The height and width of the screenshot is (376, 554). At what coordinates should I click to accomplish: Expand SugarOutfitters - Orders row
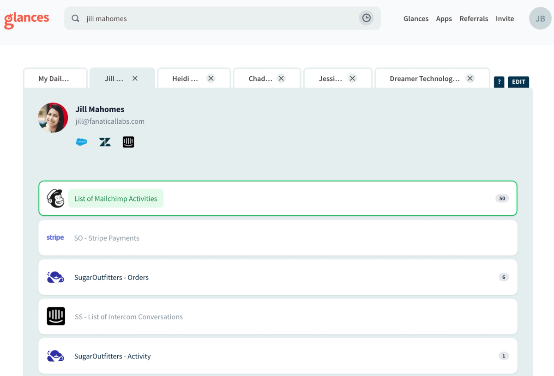[278, 277]
